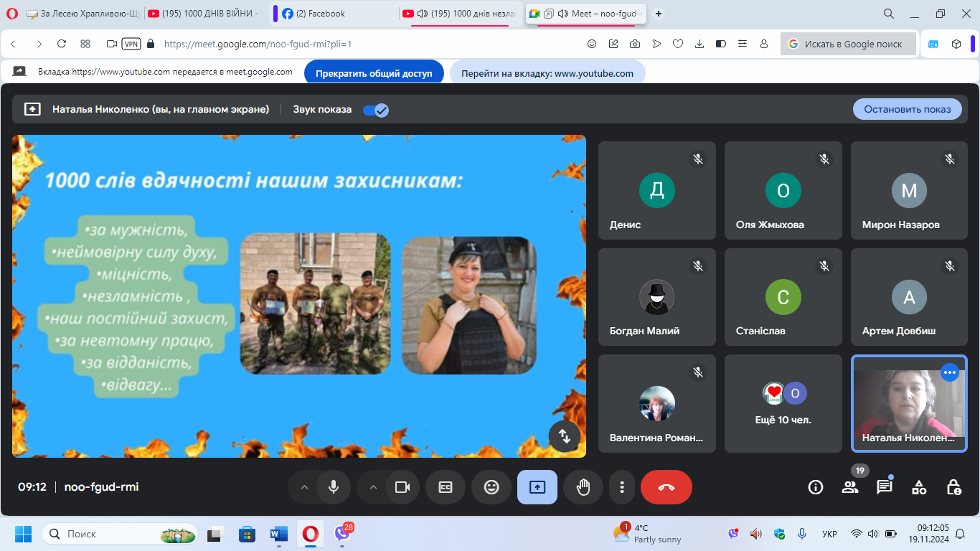The width and height of the screenshot is (980, 551).
Task: Click meeting code noo-fgud-rmi text
Action: coord(101,487)
